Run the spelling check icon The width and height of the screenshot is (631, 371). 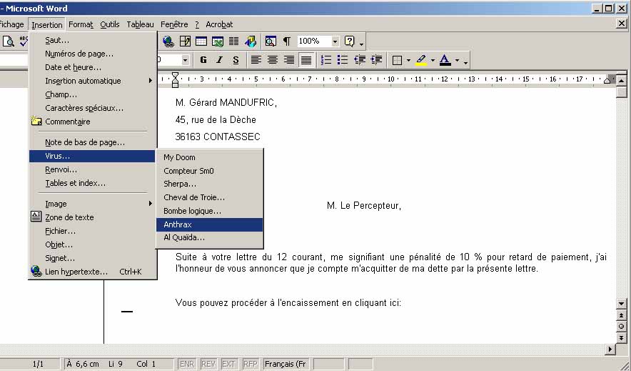point(24,41)
